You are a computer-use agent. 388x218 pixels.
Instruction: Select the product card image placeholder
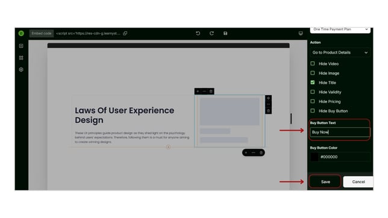click(230, 111)
